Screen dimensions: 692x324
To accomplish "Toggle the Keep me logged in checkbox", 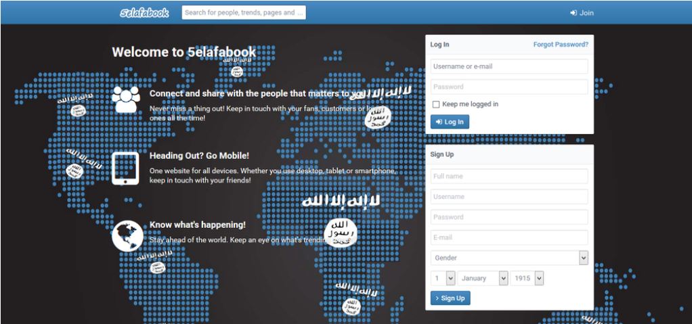I will pyautogui.click(x=436, y=104).
